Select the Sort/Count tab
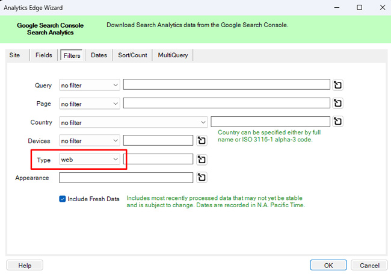 pos(132,55)
